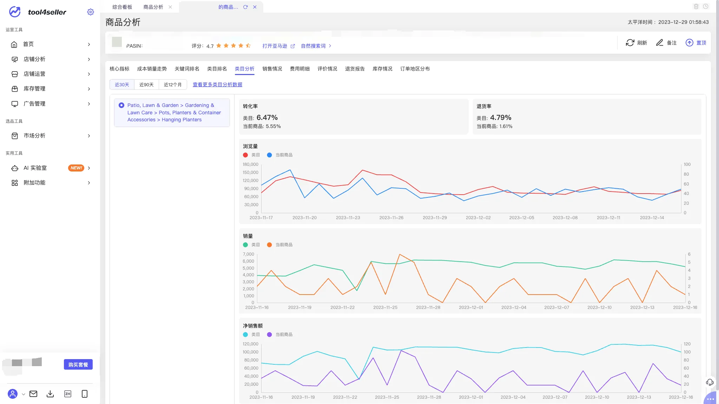The width and height of the screenshot is (719, 404).
Task: Select the 近90天 time range
Action: click(146, 85)
